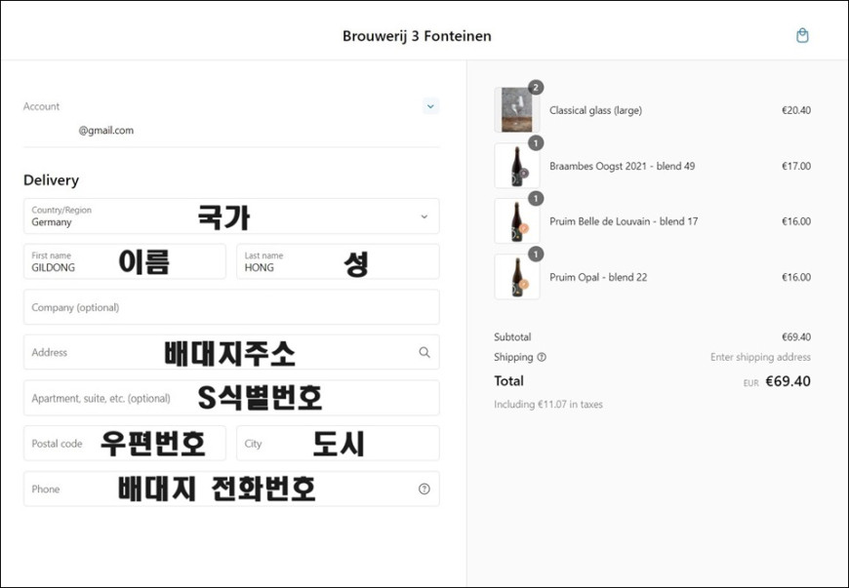
Task: Click the Shipping info help icon
Action: 542,357
